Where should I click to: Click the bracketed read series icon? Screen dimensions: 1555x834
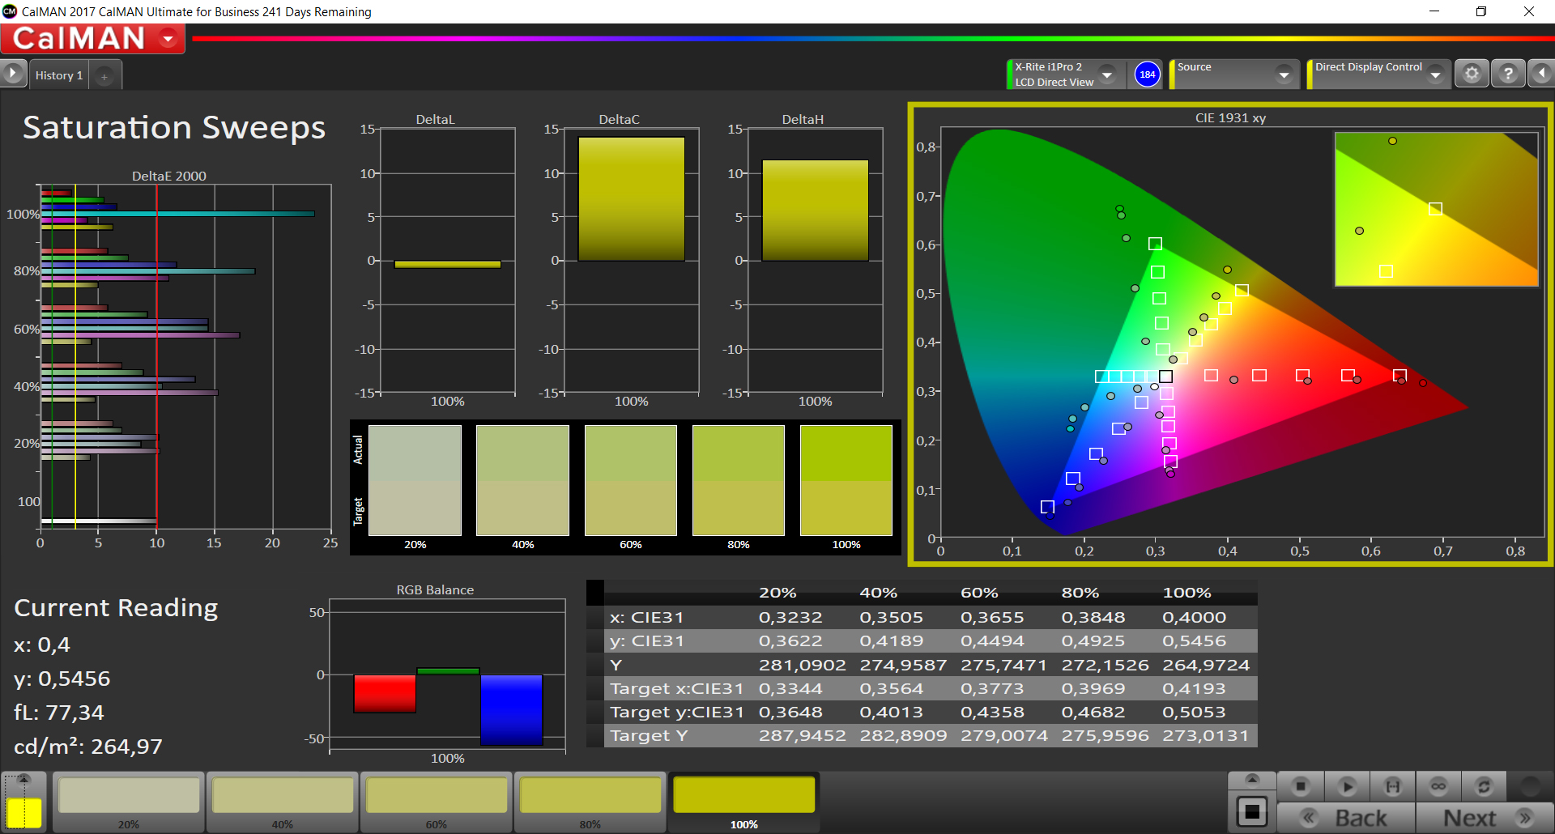(1392, 786)
